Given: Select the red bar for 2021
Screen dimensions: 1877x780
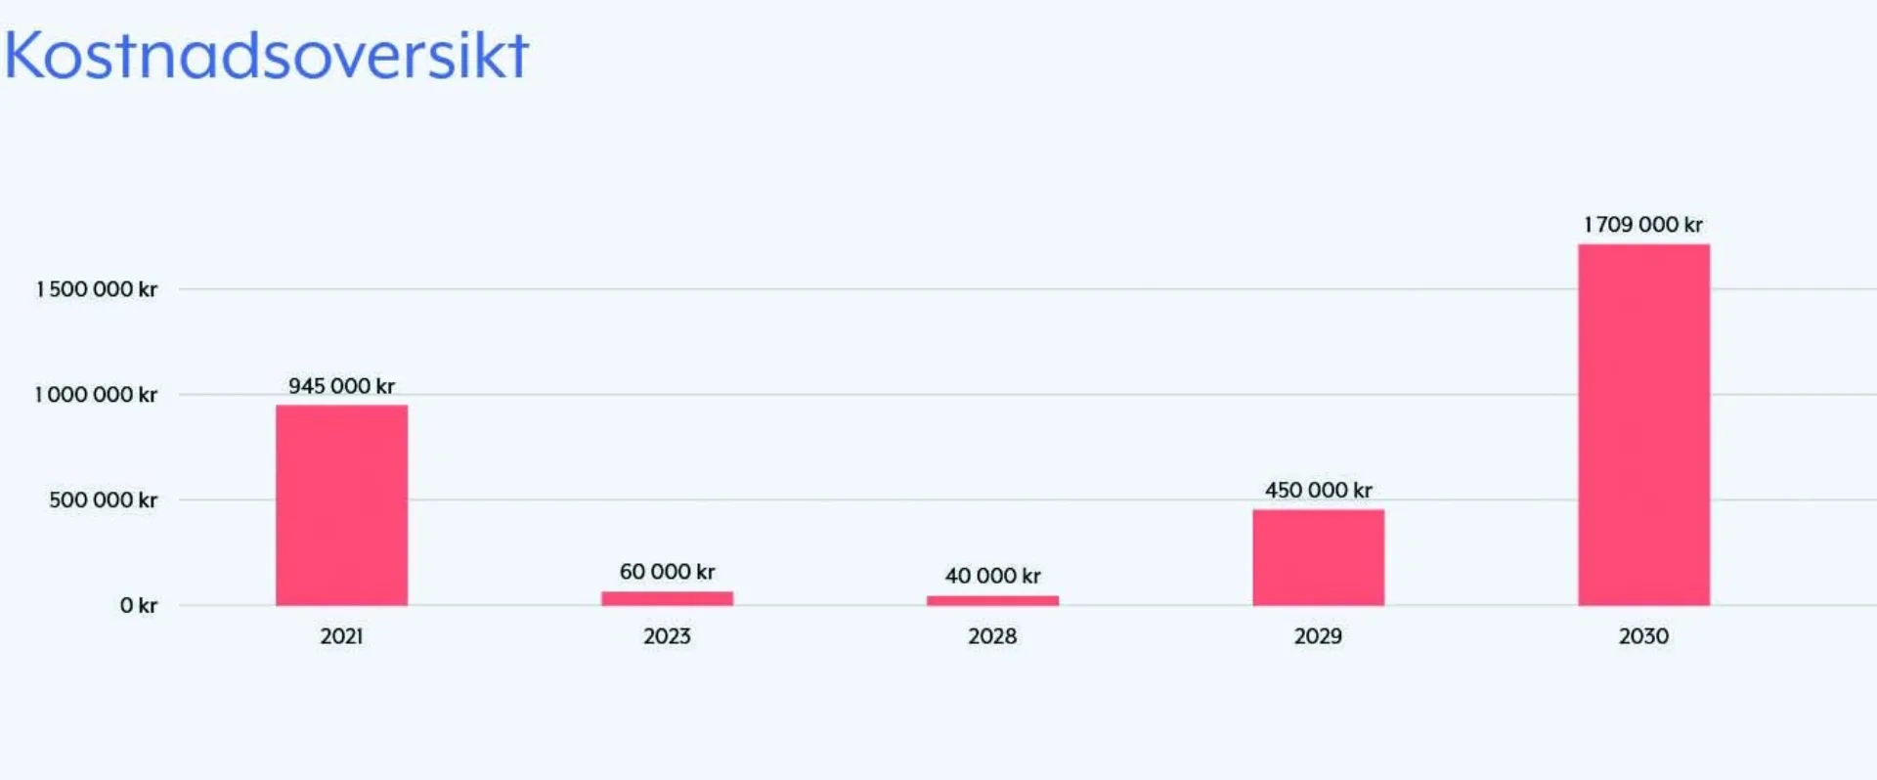Looking at the screenshot, I should [x=341, y=505].
